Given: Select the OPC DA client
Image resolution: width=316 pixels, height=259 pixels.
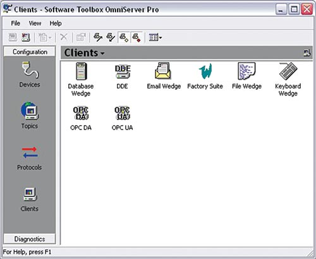Looking at the screenshot, I should point(81,118).
